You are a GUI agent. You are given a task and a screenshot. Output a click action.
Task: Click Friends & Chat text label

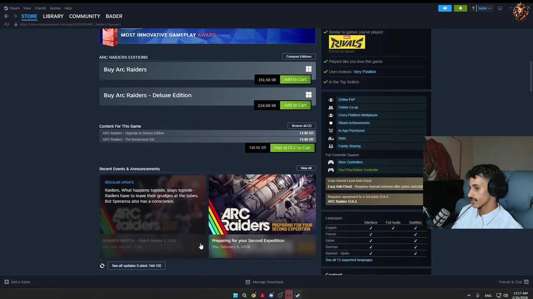(x=510, y=282)
